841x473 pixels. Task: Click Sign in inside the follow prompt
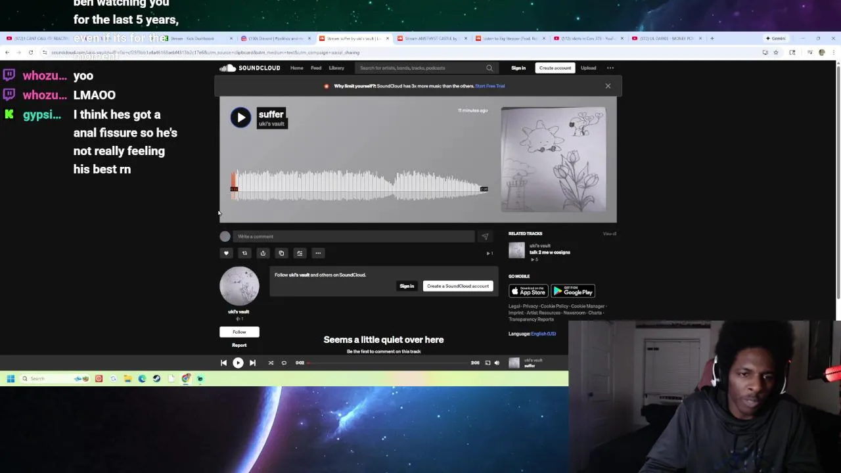(407, 286)
